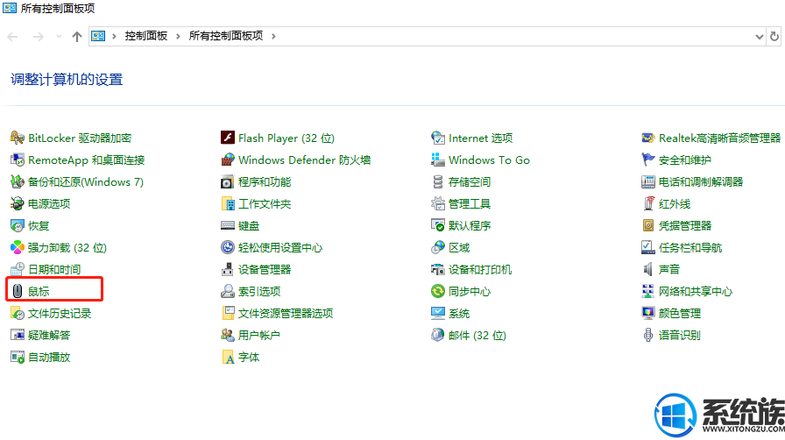This screenshot has height=440, width=785.
Task: Click the 区域 globe icon
Action: point(437,247)
